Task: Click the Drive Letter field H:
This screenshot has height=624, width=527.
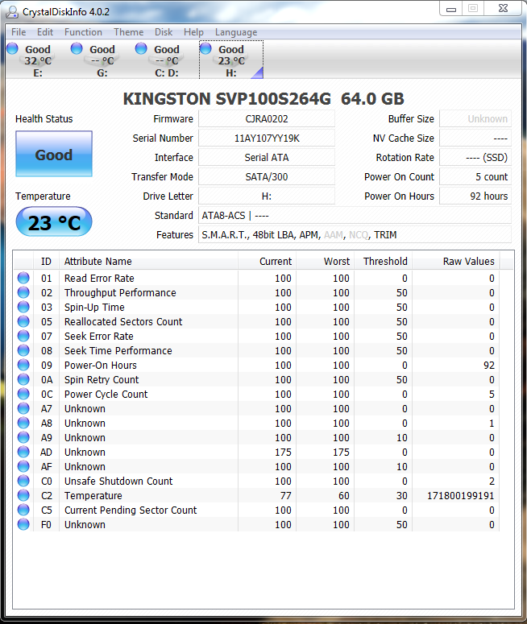Action: click(x=267, y=196)
